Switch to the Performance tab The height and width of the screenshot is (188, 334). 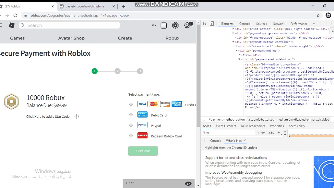click(299, 23)
